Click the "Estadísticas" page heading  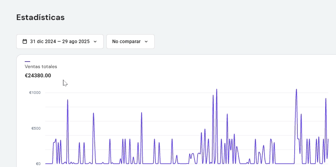[40, 17]
